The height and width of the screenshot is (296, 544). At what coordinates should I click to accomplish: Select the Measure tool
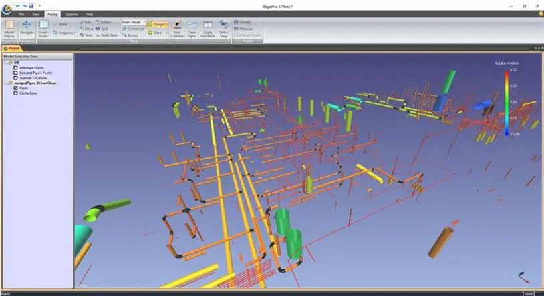point(243,29)
